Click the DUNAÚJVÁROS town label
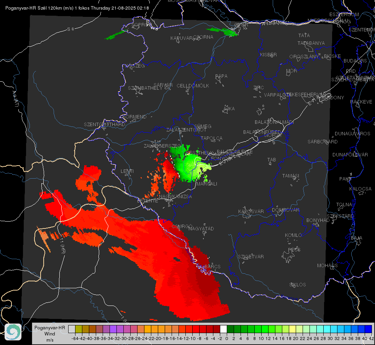 tap(352, 134)
